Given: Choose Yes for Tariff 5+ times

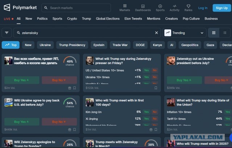Looking at the screenshot, I should pyautogui.click(x=228, y=119).
